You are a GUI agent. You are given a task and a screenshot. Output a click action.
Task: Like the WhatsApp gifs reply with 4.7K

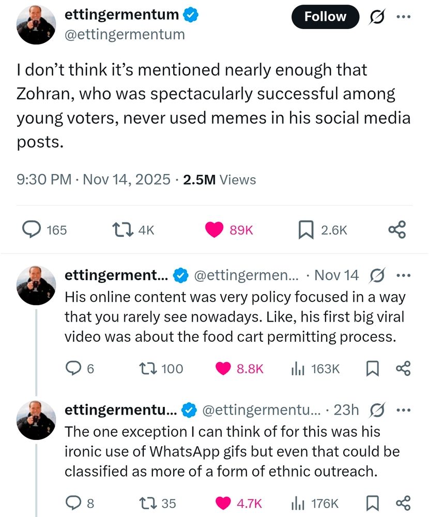223,503
